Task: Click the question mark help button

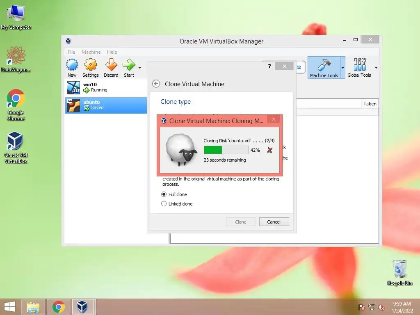Action: pos(269,66)
